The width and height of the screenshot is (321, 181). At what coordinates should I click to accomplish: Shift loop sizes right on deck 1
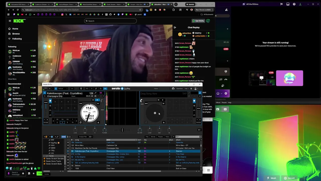tap(76, 121)
